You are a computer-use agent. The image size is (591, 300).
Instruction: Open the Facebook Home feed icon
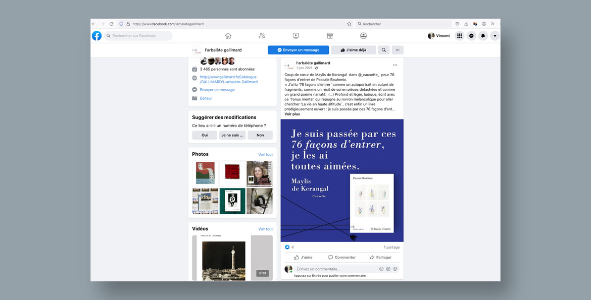228,36
